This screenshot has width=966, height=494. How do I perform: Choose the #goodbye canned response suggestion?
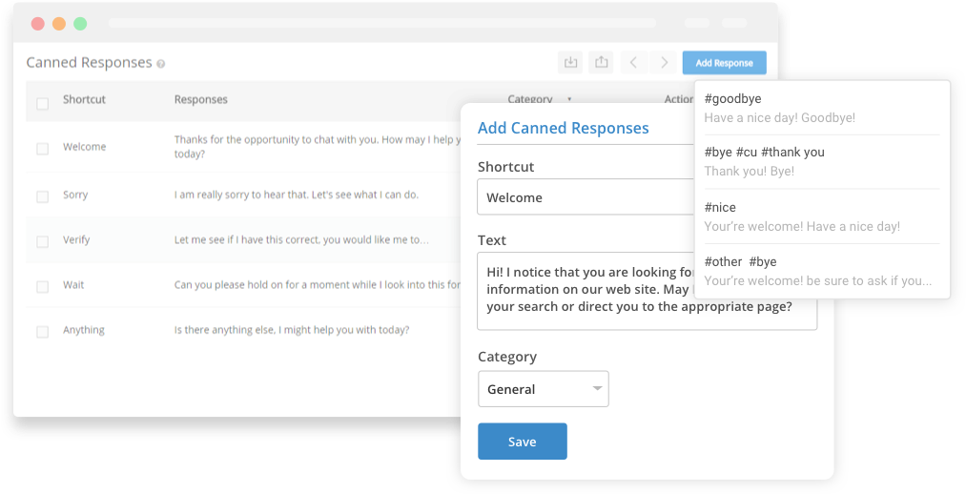822,108
